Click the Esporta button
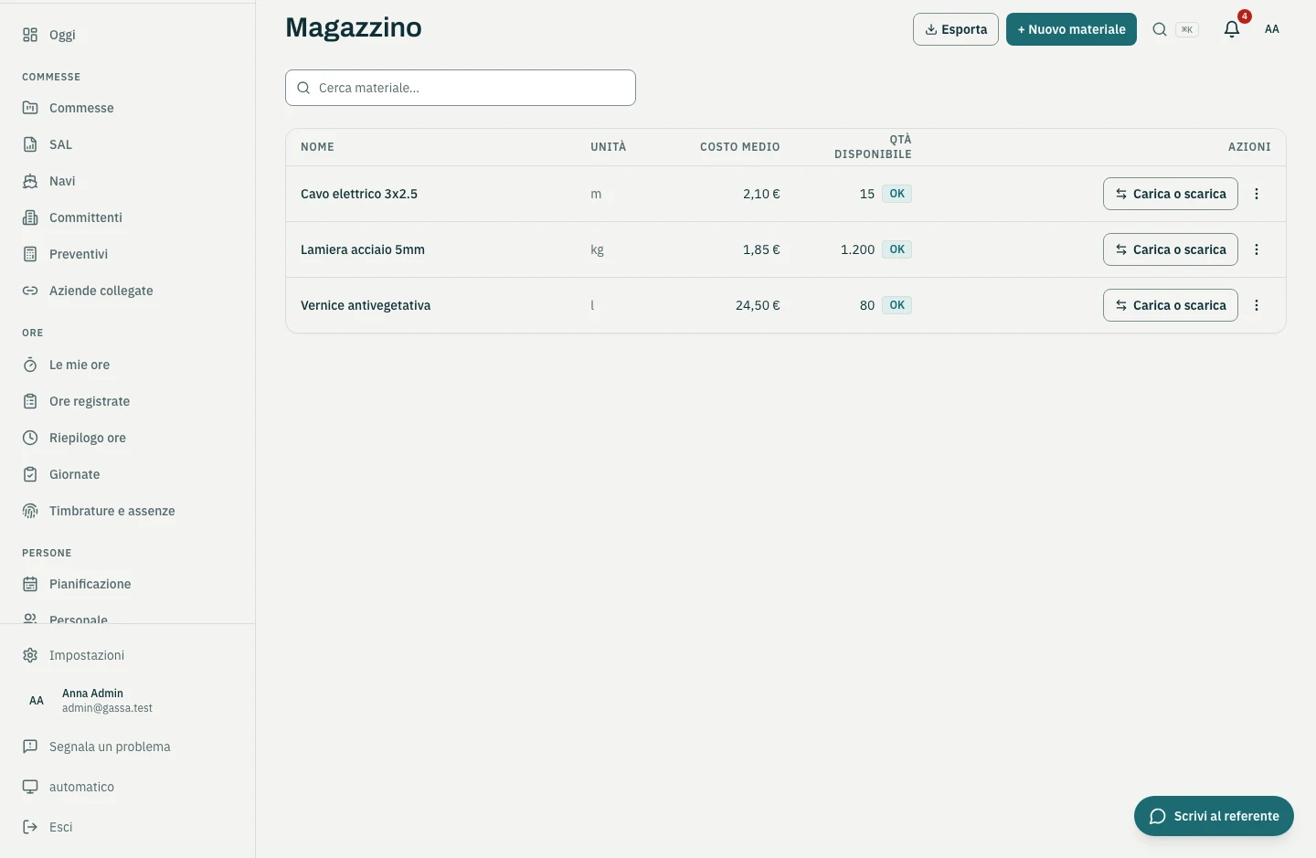This screenshot has width=1316, height=858. click(x=956, y=29)
